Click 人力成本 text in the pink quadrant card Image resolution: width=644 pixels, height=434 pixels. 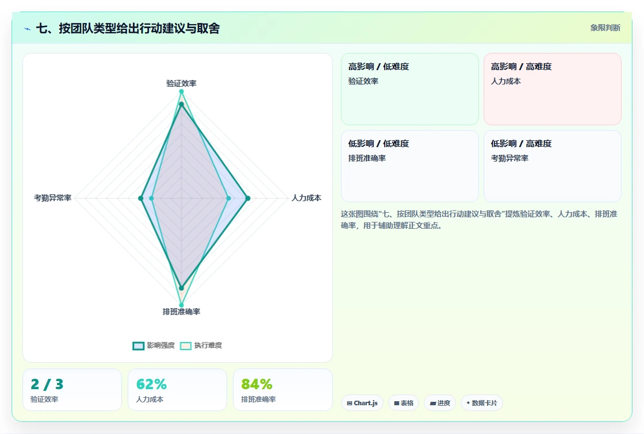[x=506, y=81]
